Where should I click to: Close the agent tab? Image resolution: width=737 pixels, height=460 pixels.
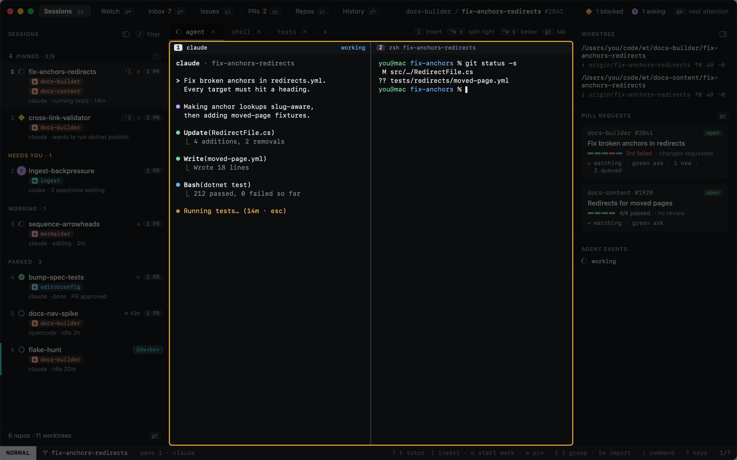click(213, 32)
